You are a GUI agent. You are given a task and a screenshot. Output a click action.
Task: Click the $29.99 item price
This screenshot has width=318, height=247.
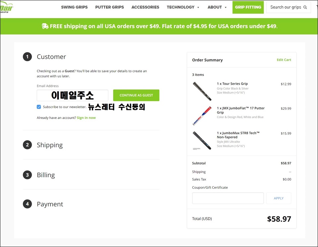(x=286, y=108)
